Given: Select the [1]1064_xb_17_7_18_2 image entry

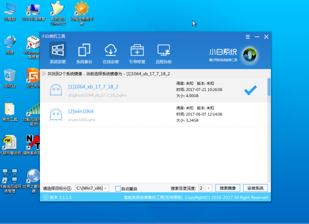Looking at the screenshot, I should (x=93, y=87).
